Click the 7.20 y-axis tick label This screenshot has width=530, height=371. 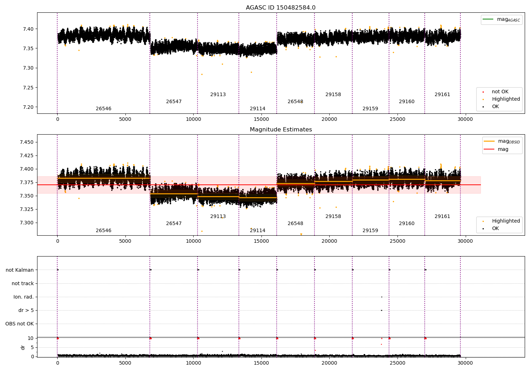point(28,107)
